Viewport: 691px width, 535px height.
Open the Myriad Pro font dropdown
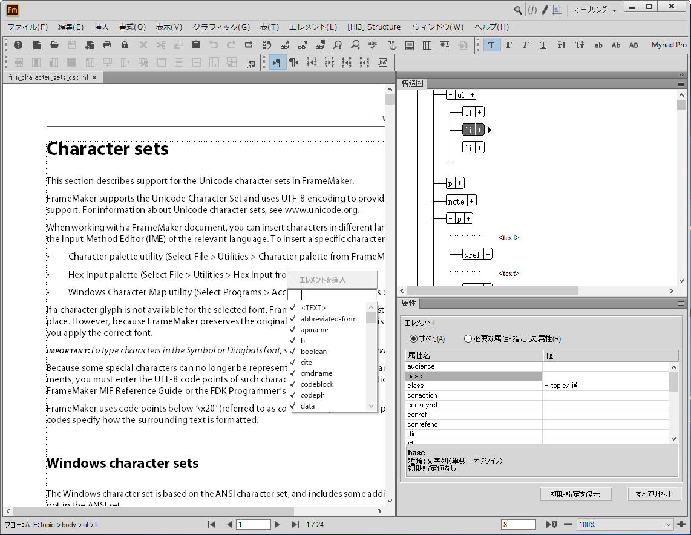(669, 45)
